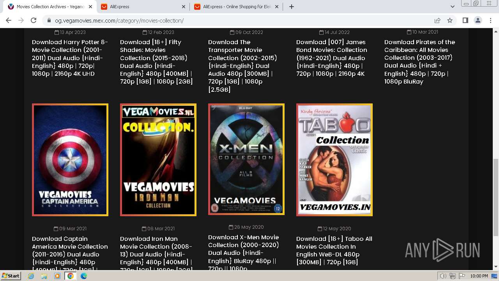Click the 28 May 2020 date
Viewport: 499px width, 281px height.
point(246,227)
